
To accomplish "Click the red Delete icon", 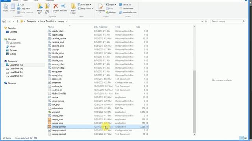I will click(x=56, y=6).
